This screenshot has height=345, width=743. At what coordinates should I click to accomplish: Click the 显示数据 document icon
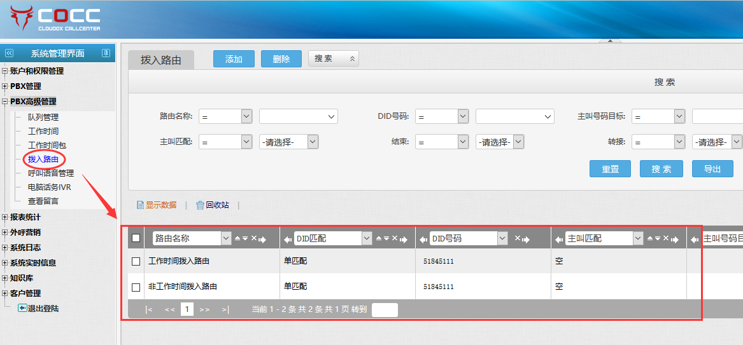tap(141, 205)
